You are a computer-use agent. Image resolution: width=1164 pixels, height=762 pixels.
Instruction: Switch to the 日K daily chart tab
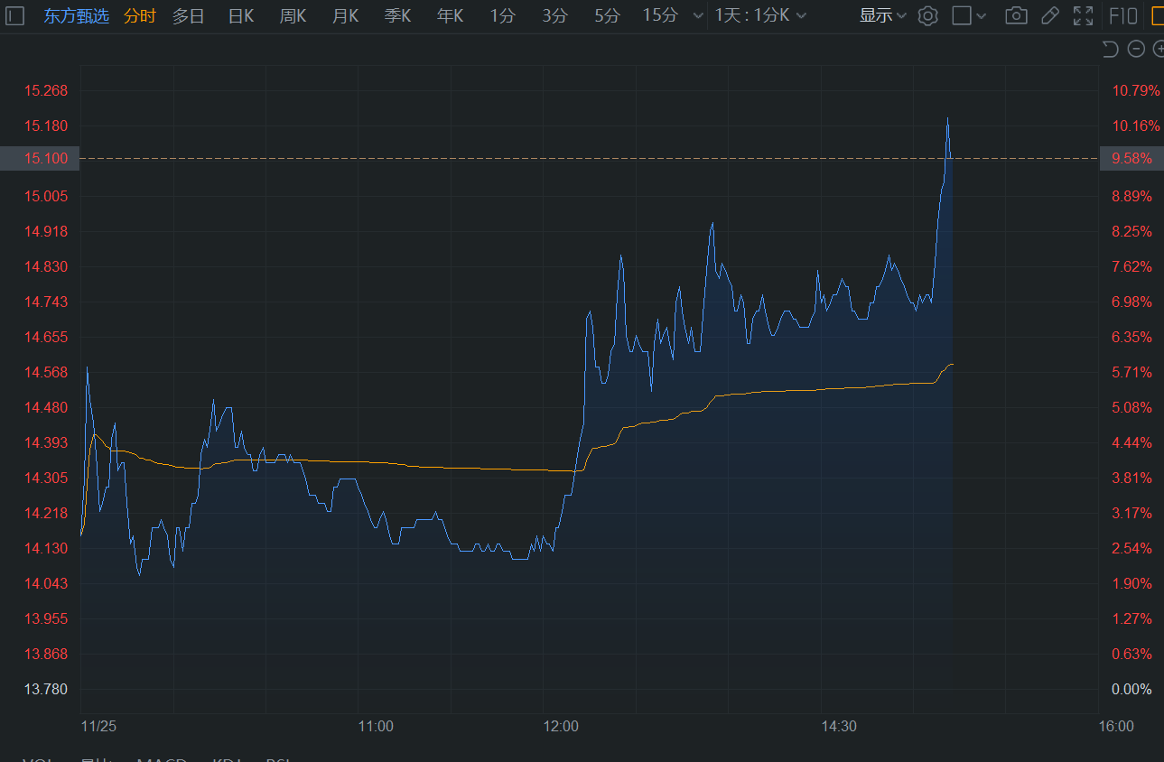coord(240,15)
